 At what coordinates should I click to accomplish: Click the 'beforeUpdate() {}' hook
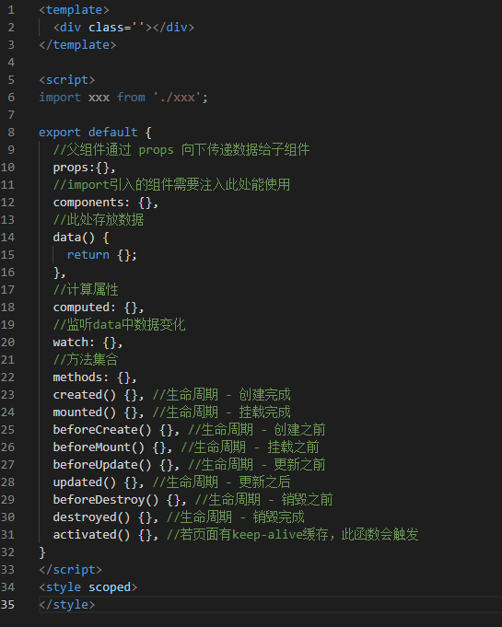pos(112,465)
